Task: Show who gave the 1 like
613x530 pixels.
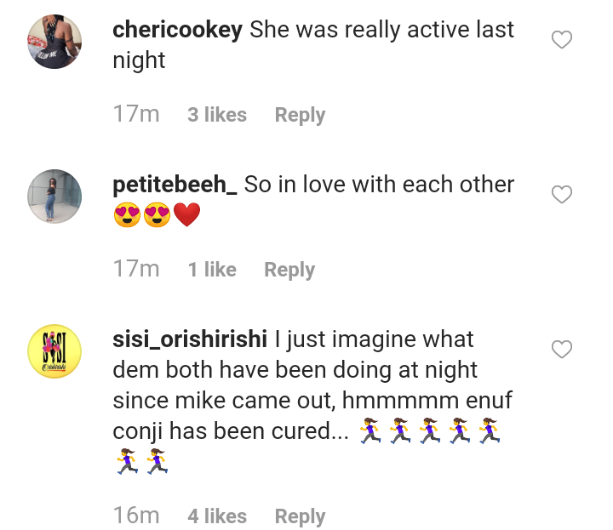Action: pos(212,270)
